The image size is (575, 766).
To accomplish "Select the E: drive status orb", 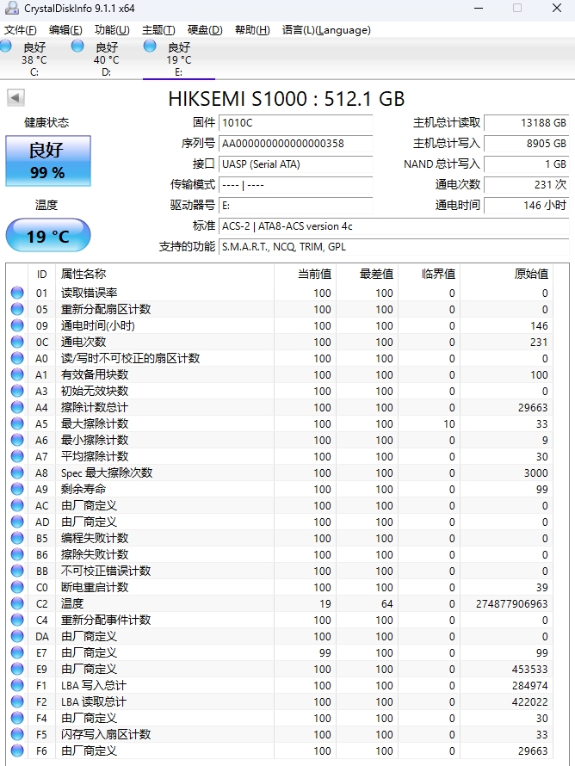I will 150,46.
